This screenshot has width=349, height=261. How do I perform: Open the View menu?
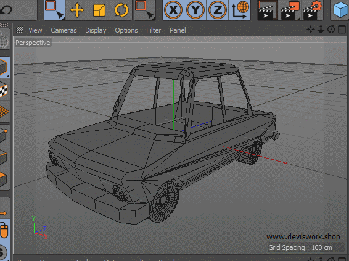click(x=35, y=30)
